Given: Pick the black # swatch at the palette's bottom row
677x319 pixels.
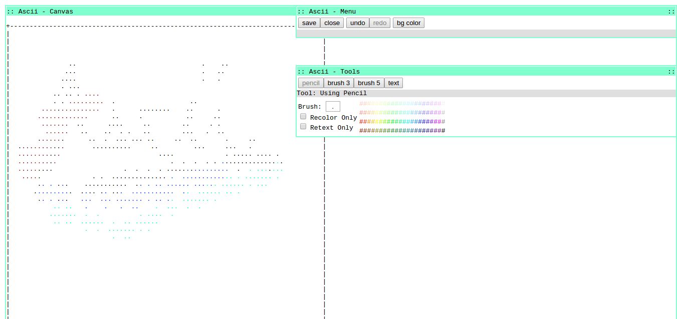Looking at the screenshot, I should click(x=443, y=131).
